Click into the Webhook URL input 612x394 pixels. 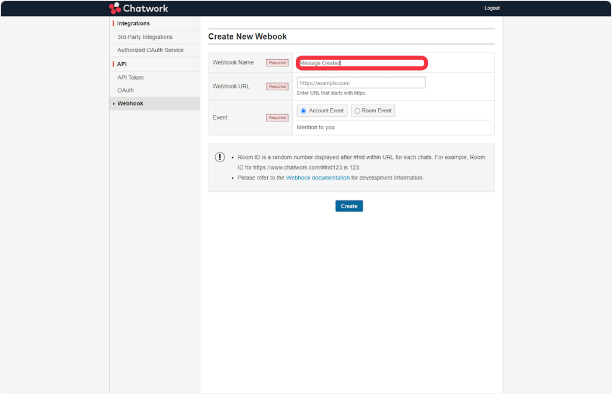pos(361,83)
